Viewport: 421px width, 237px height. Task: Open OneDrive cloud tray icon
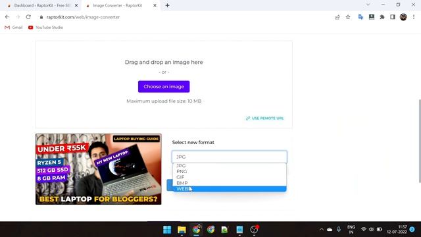click(330, 230)
